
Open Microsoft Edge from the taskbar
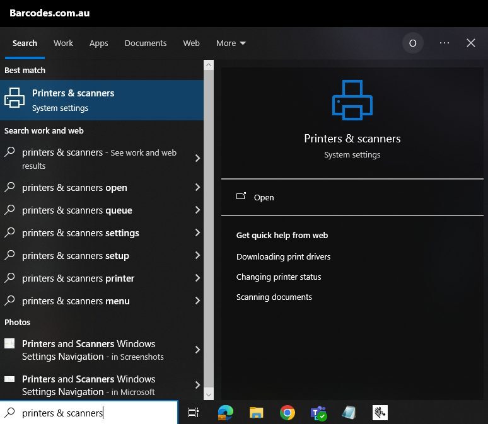pos(226,413)
